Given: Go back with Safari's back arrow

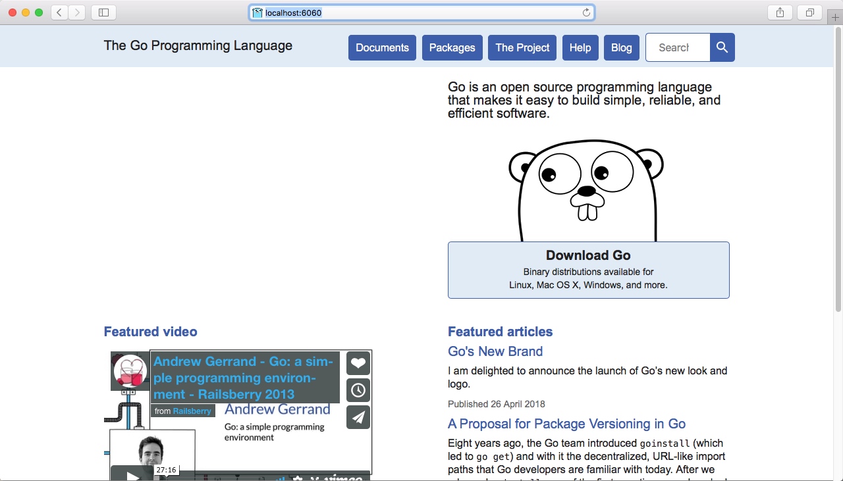Looking at the screenshot, I should point(59,13).
